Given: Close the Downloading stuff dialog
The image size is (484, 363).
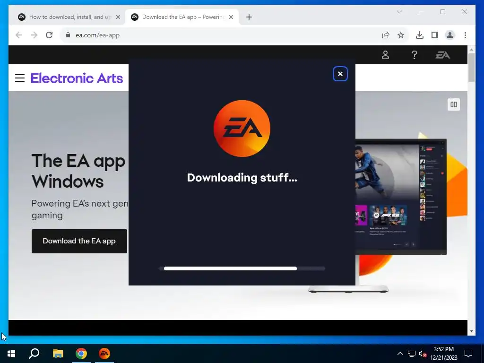Looking at the screenshot, I should [340, 74].
